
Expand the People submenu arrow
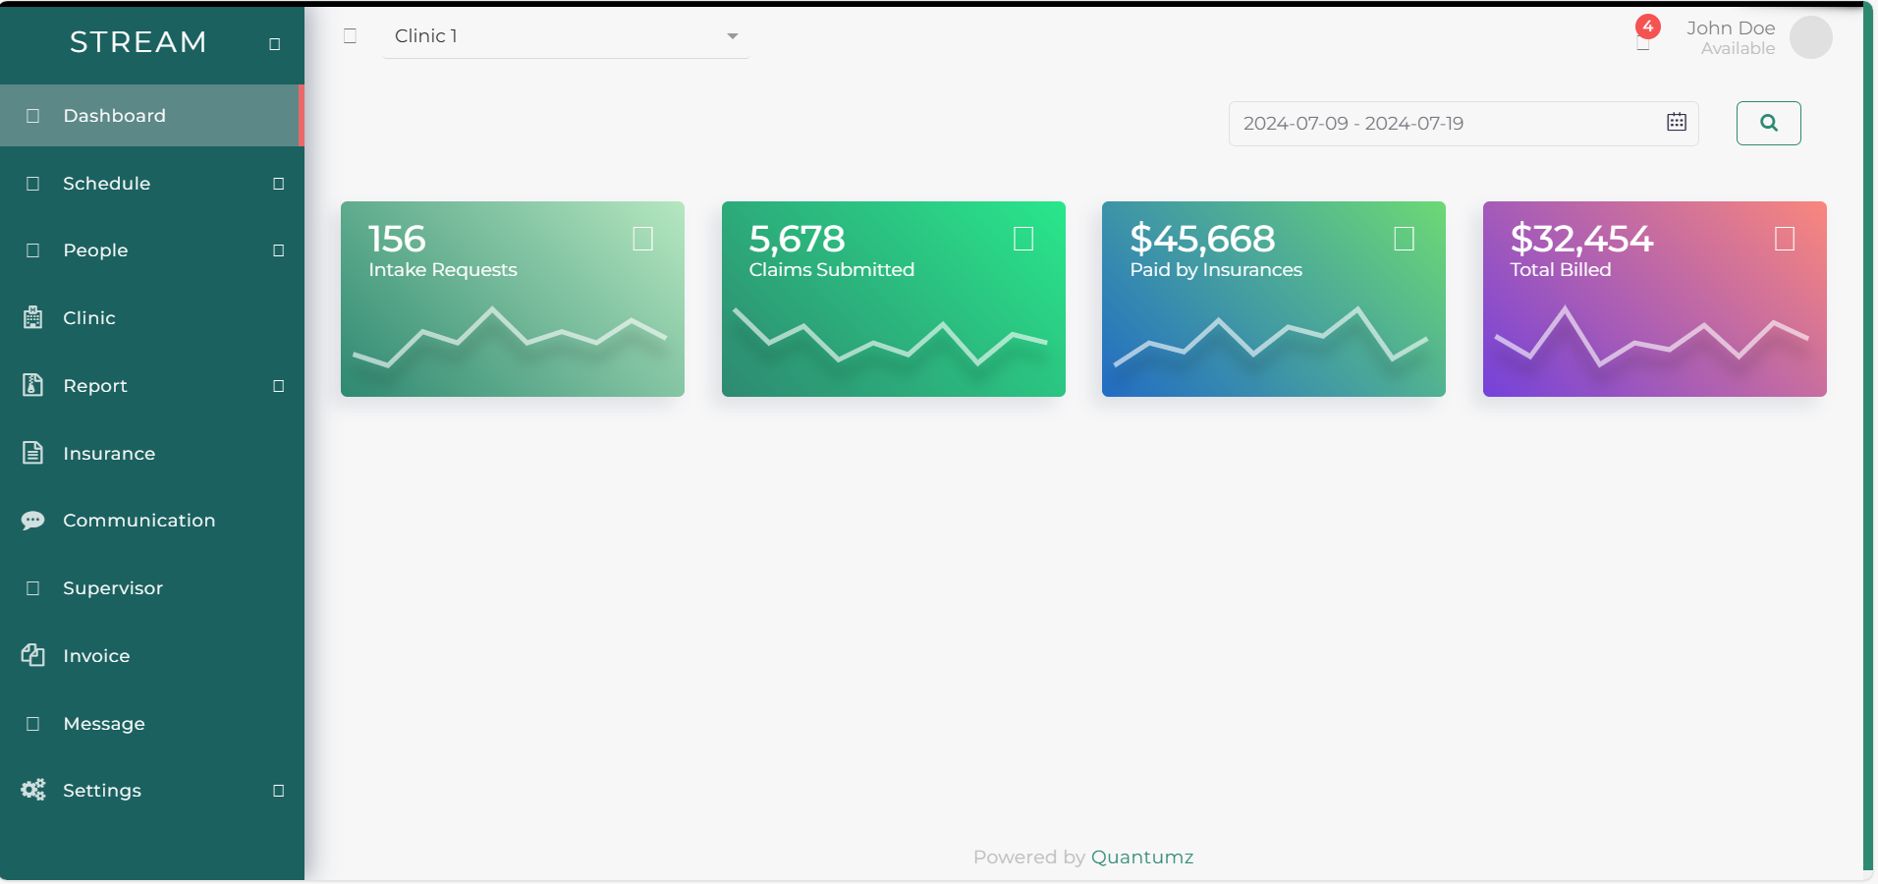pos(279,250)
